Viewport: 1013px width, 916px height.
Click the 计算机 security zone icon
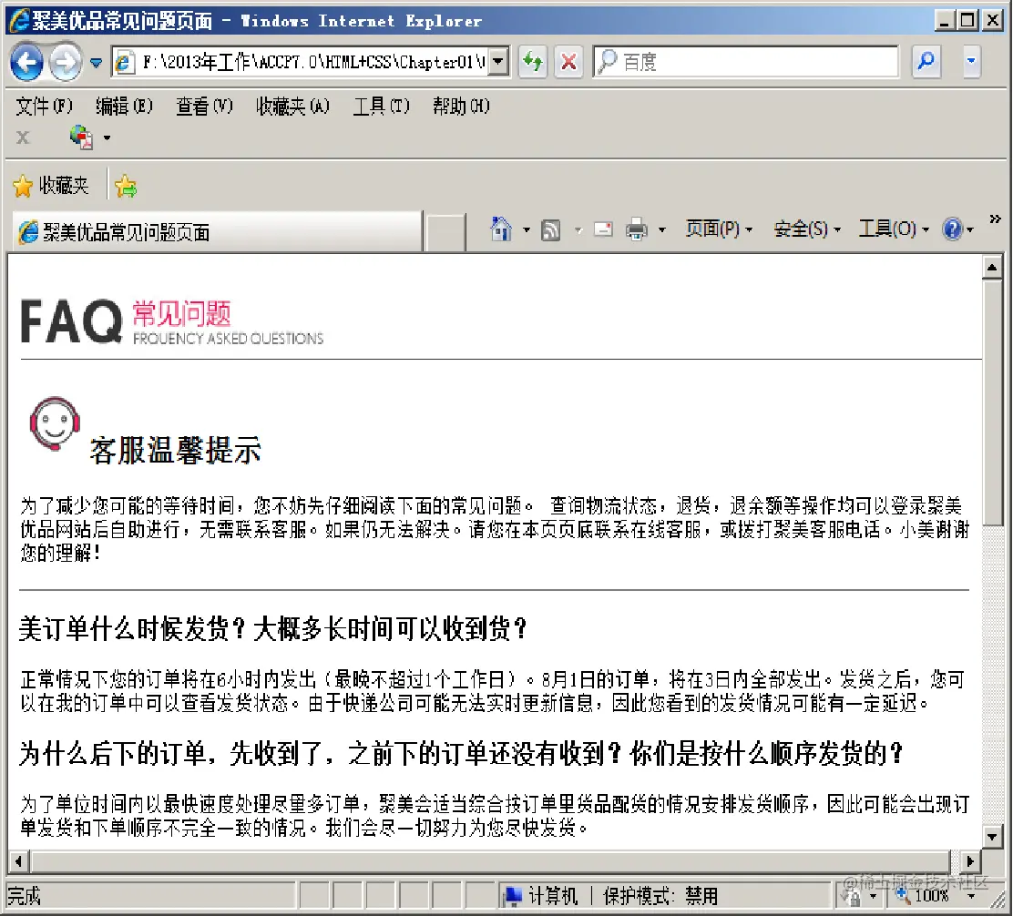(x=514, y=895)
